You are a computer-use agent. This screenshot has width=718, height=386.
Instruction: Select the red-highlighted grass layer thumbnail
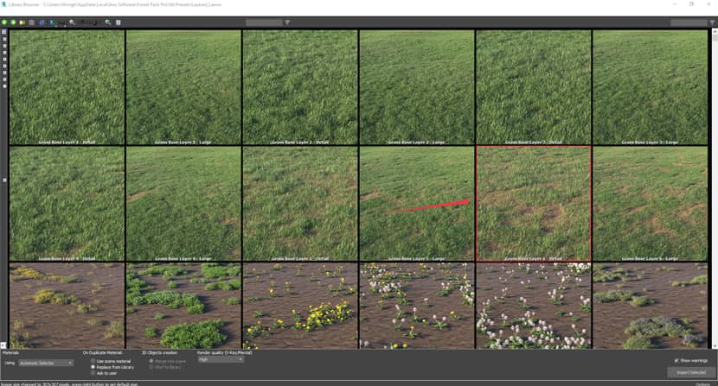pyautogui.click(x=533, y=203)
